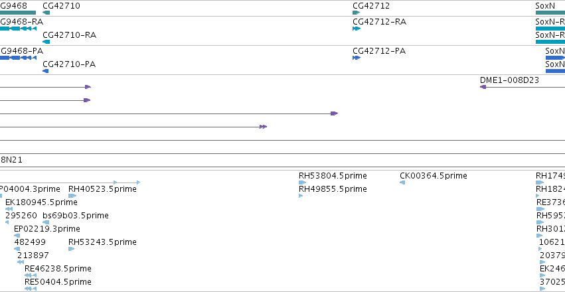Select the CG42712-PA protein arrow glyph
This screenshot has width=565, height=292.
pyautogui.click(x=357, y=58)
